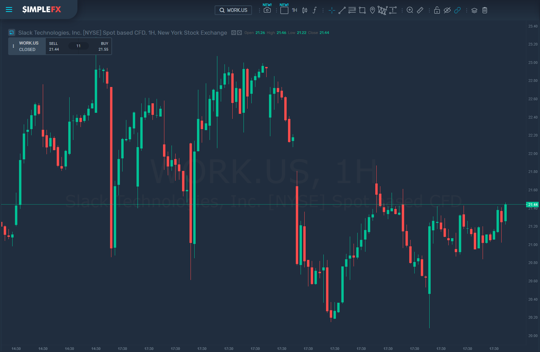Click the Slack Technologies chart title
Screen dimensions: 540x352
point(123,33)
